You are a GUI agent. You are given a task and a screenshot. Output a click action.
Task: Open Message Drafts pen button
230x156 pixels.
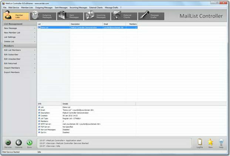pyautogui.click(x=151, y=16)
